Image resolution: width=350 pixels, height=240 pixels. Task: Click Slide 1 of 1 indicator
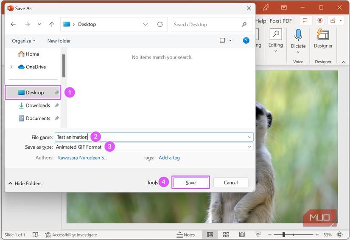coord(15,235)
